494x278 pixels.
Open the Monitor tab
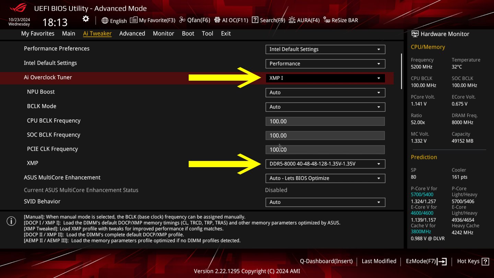[x=163, y=34]
